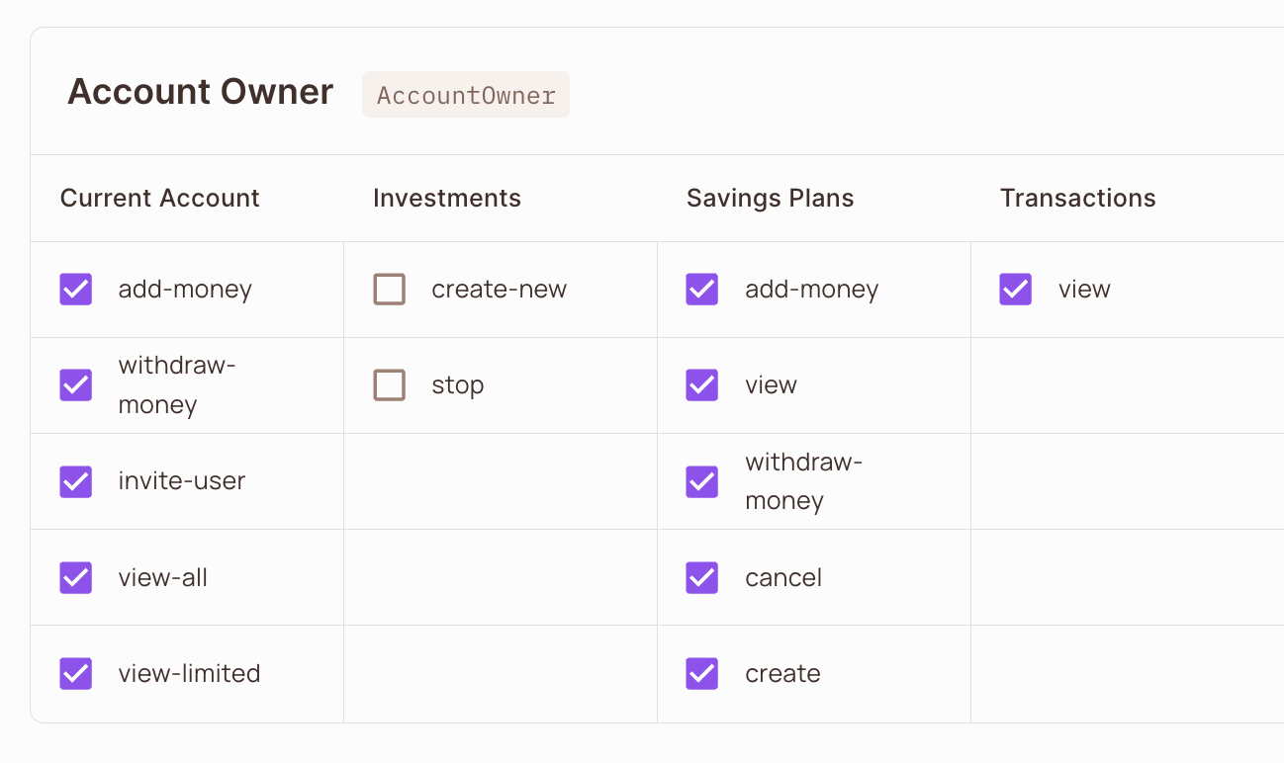Enable create-new under Investments

coord(390,290)
